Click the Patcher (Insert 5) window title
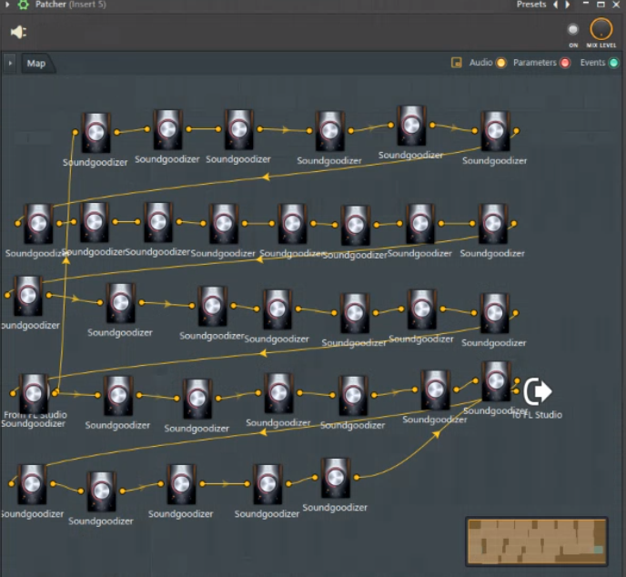The image size is (626, 577). point(71,5)
